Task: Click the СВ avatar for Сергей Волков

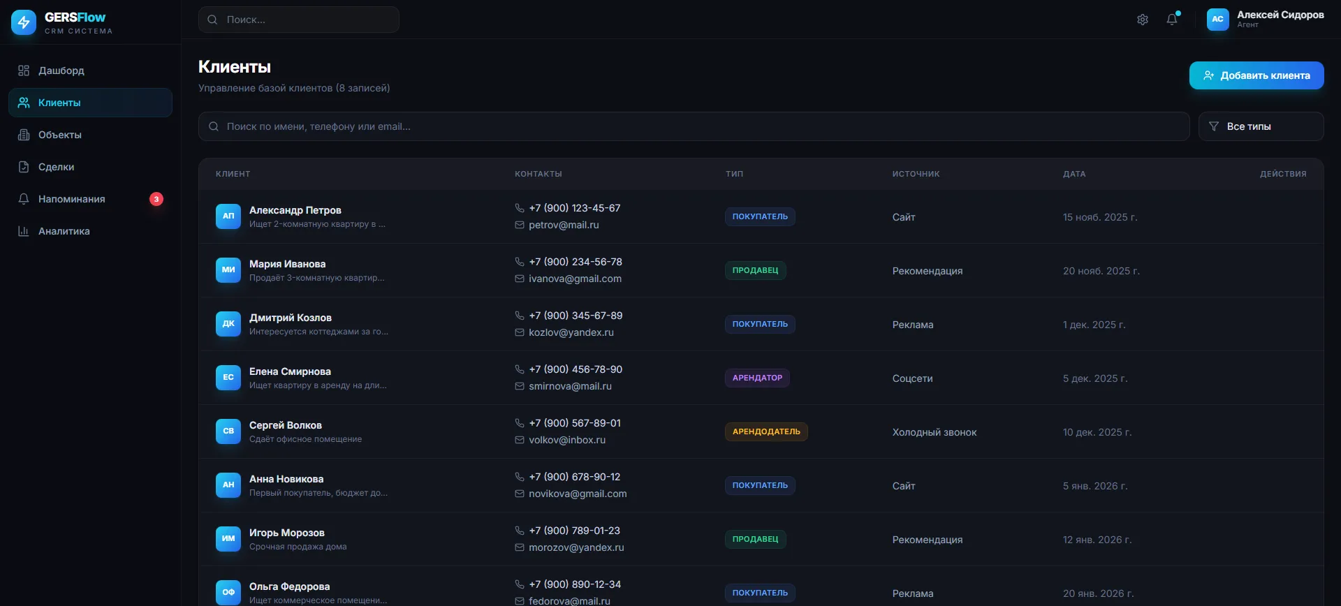Action: 228,431
